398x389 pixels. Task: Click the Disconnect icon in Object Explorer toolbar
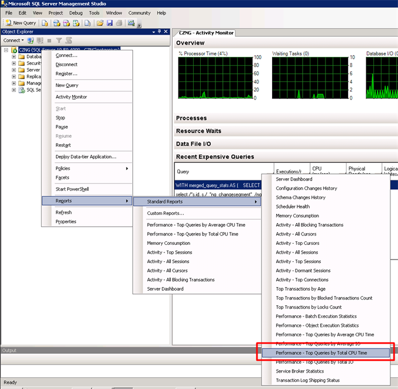pos(40,40)
